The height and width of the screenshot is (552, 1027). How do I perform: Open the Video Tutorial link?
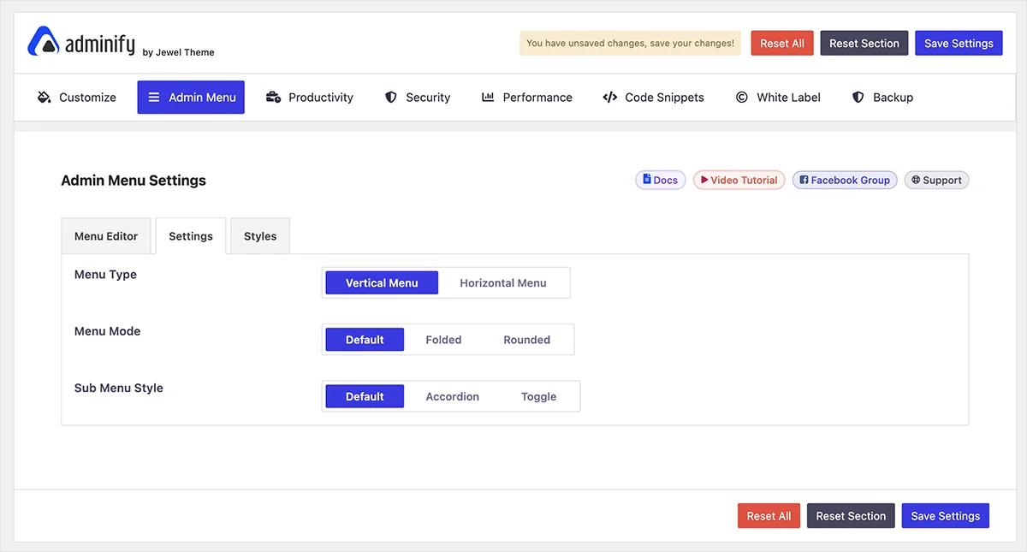tap(739, 180)
